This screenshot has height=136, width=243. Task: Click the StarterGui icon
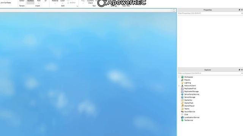pos(182,100)
